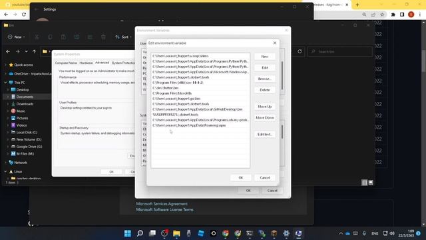Open a new Chrome tab
This screenshot has width=426, height=240.
(x=357, y=5)
